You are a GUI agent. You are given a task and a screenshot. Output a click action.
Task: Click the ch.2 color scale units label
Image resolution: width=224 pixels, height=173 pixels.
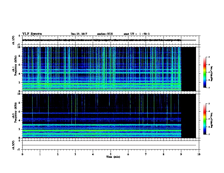click(212, 120)
